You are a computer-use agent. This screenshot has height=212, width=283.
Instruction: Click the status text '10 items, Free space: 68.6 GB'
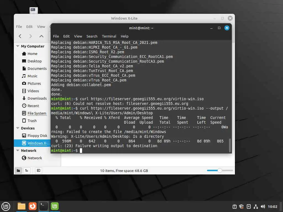click(124, 171)
